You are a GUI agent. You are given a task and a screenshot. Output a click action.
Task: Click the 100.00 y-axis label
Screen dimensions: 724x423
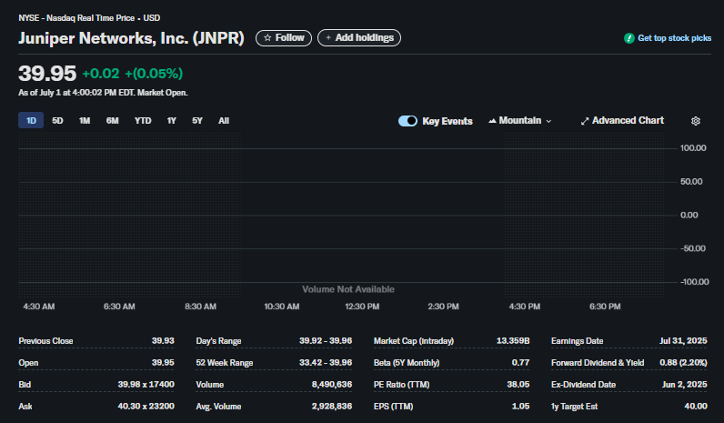tap(693, 147)
